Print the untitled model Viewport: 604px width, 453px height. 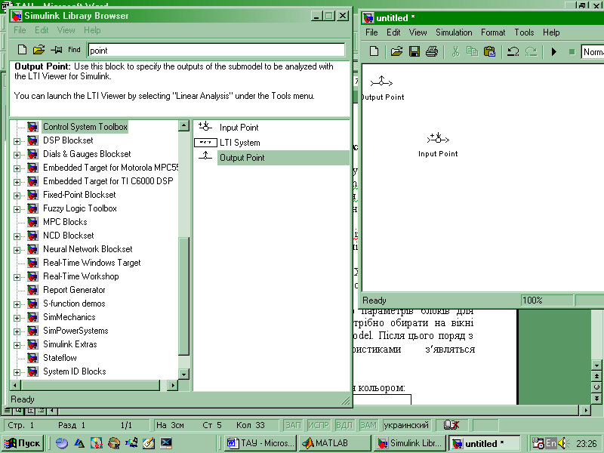coord(432,51)
